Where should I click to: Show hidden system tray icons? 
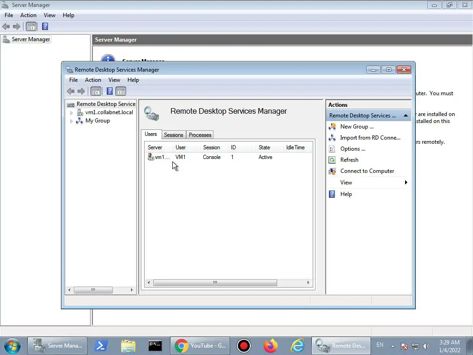(393, 346)
